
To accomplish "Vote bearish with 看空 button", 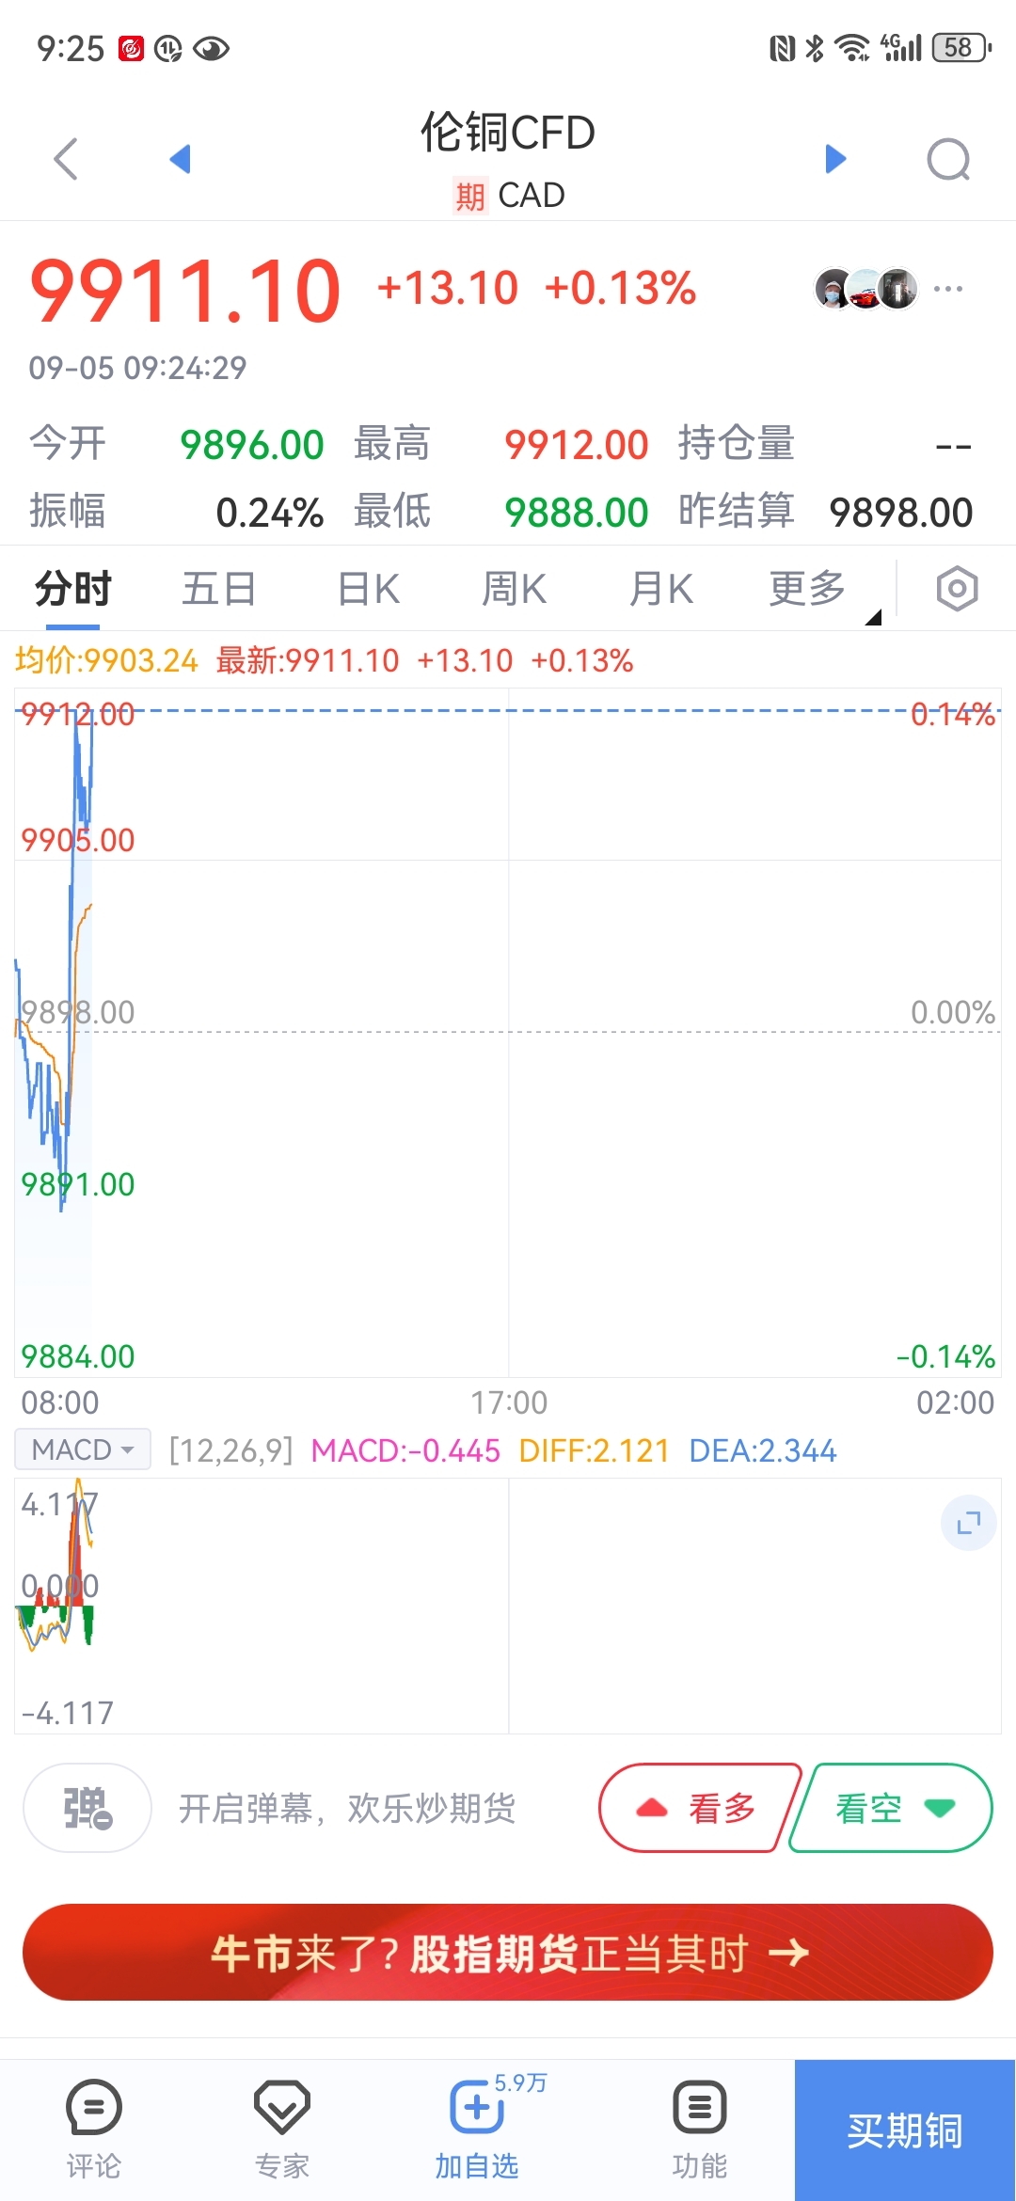I will click(x=891, y=1808).
